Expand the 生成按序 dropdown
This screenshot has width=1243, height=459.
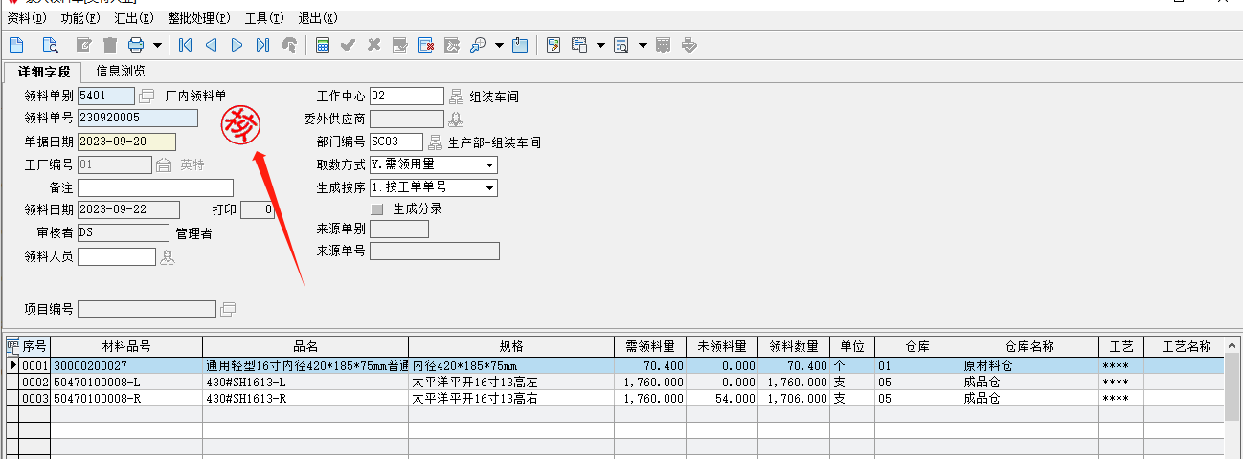coord(489,188)
